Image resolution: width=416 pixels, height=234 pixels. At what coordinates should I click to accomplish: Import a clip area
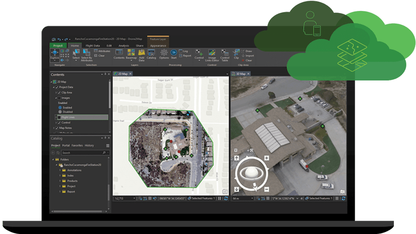click(247, 56)
